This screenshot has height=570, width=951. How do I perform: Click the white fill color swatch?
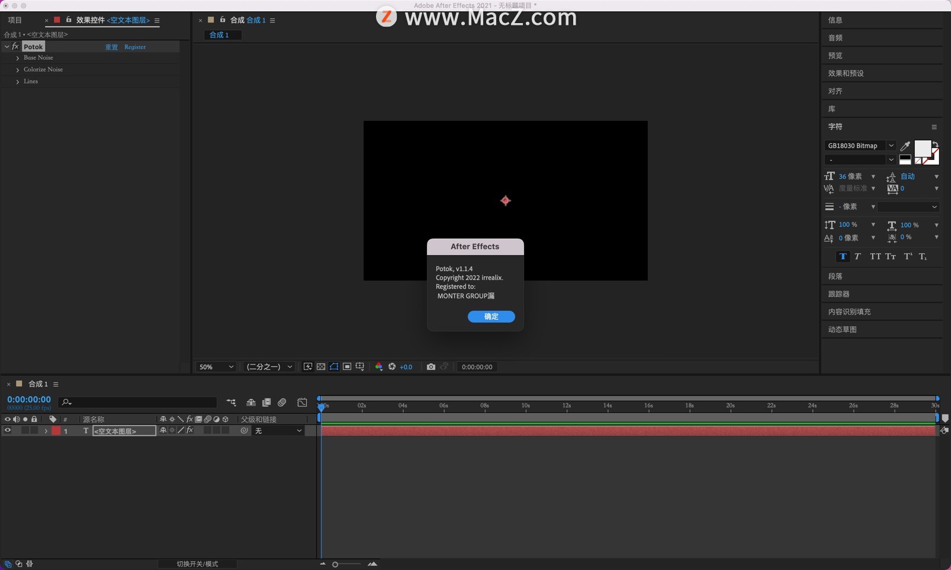[x=923, y=148]
